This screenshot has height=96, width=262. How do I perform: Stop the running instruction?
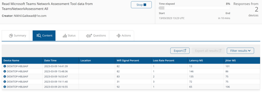point(141,5)
